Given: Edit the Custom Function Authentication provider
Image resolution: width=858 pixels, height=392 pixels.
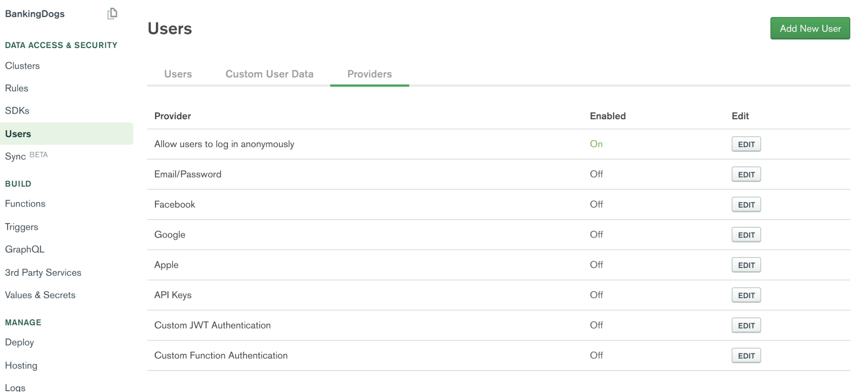Looking at the screenshot, I should 746,356.
